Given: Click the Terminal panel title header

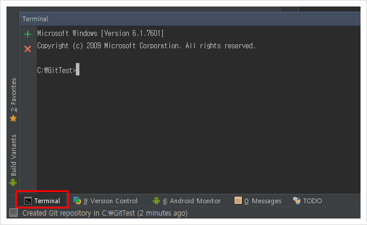Looking at the screenshot, I should click(x=35, y=19).
